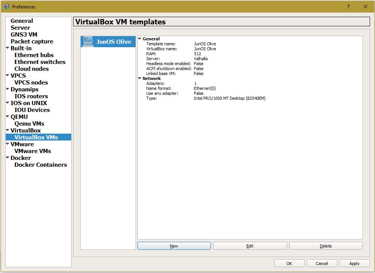The width and height of the screenshot is (375, 273).
Task: Select Cloud nodes in the sidebar
Action: click(x=32, y=69)
